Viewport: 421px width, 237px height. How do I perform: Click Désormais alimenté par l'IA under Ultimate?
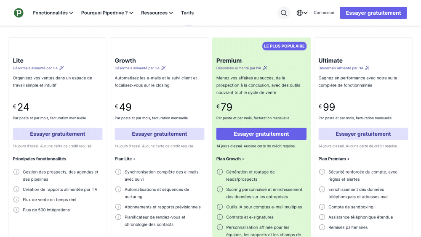[x=341, y=68]
